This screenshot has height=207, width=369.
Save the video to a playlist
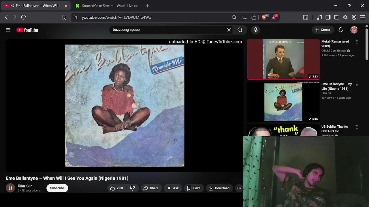194,188
